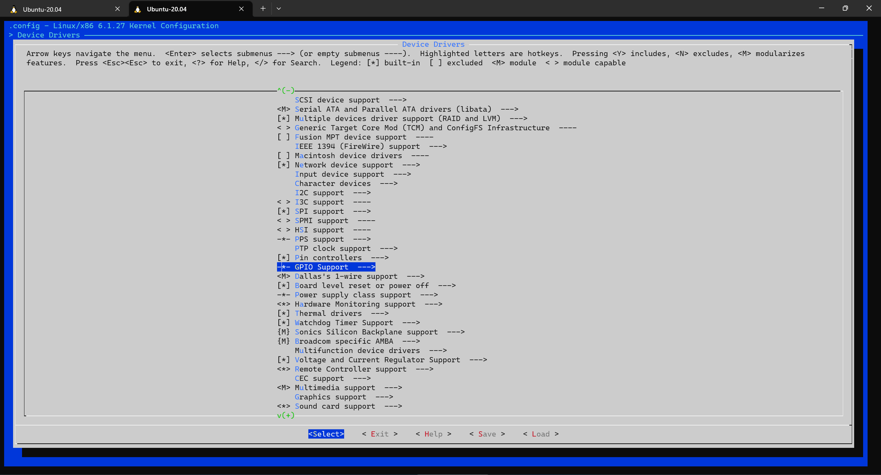Click the v(+) scroll-down indicator
The image size is (881, 475).
coord(285,415)
